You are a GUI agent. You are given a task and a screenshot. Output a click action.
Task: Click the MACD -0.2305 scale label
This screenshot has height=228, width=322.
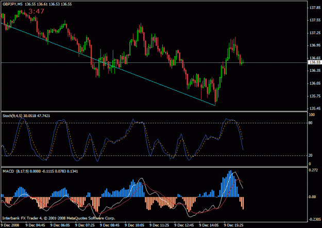click(x=314, y=220)
